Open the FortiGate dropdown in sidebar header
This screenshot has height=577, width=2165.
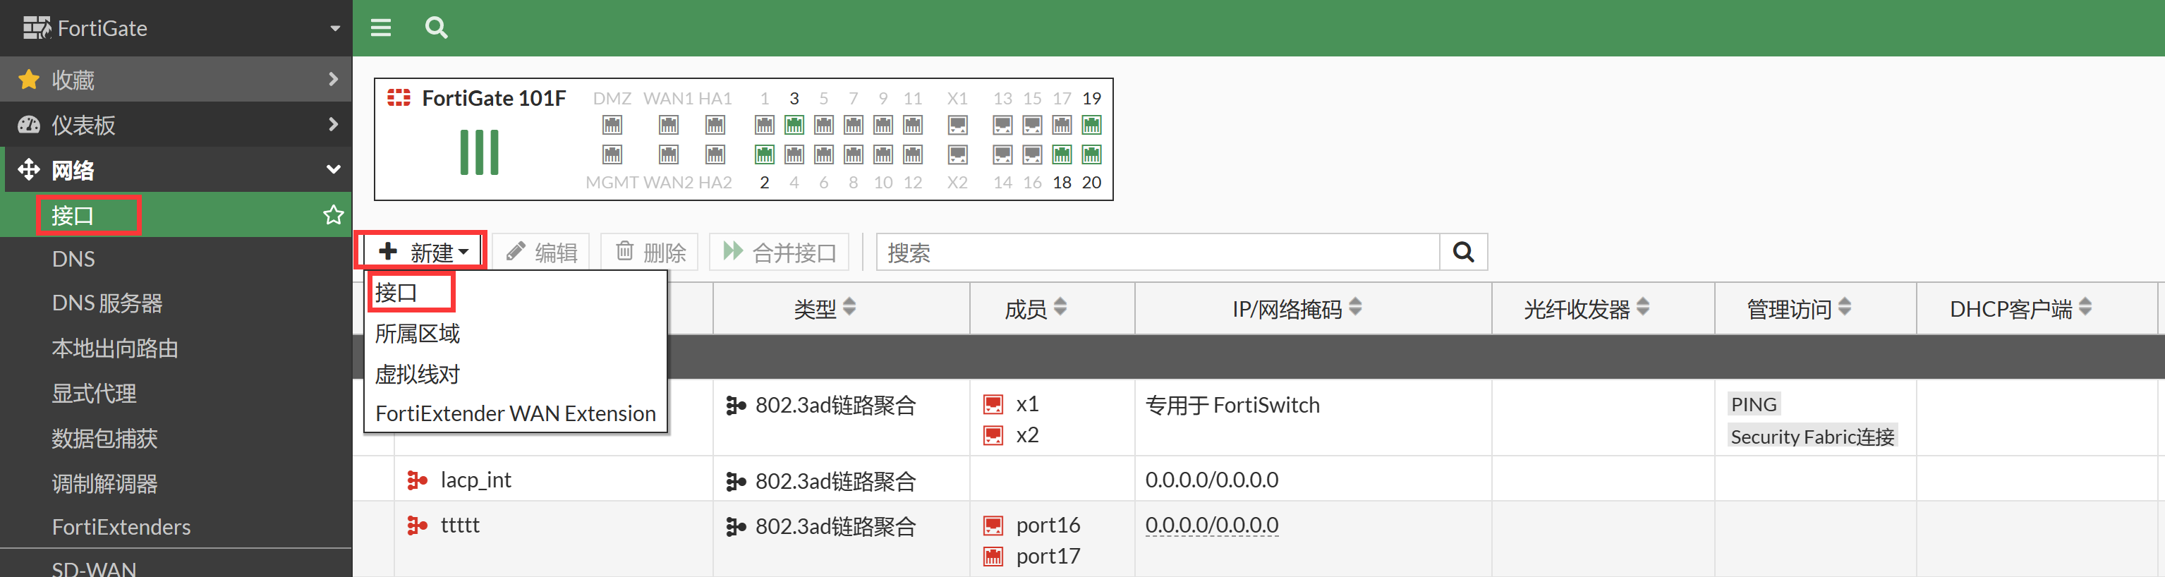(x=335, y=28)
